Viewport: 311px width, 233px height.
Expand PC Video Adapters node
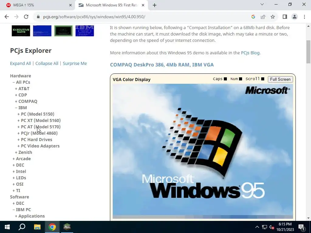pos(39,146)
